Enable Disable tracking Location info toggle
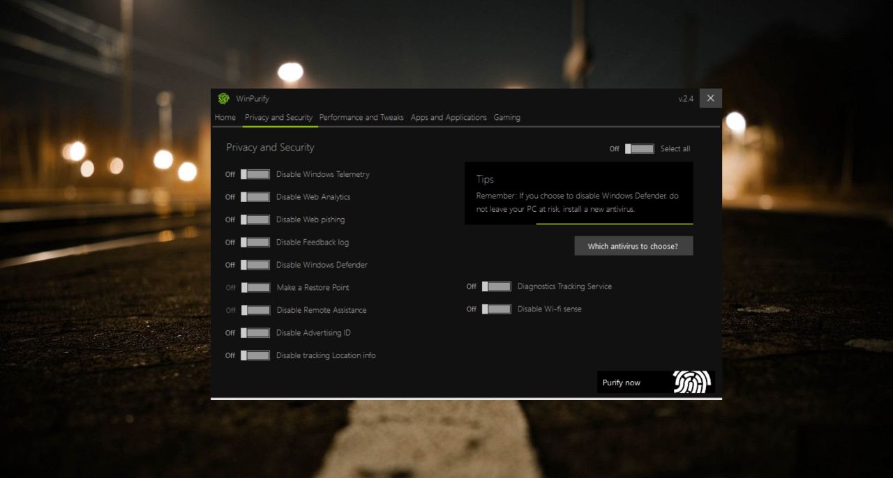This screenshot has height=478, width=893. (x=255, y=355)
